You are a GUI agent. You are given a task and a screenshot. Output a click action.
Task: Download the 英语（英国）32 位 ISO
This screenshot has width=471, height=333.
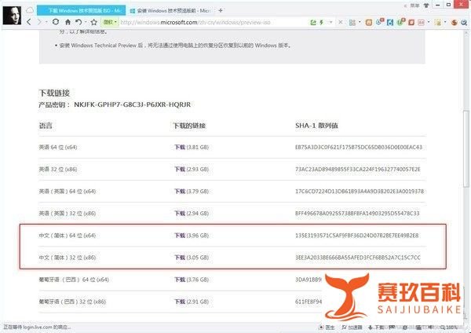(180, 214)
